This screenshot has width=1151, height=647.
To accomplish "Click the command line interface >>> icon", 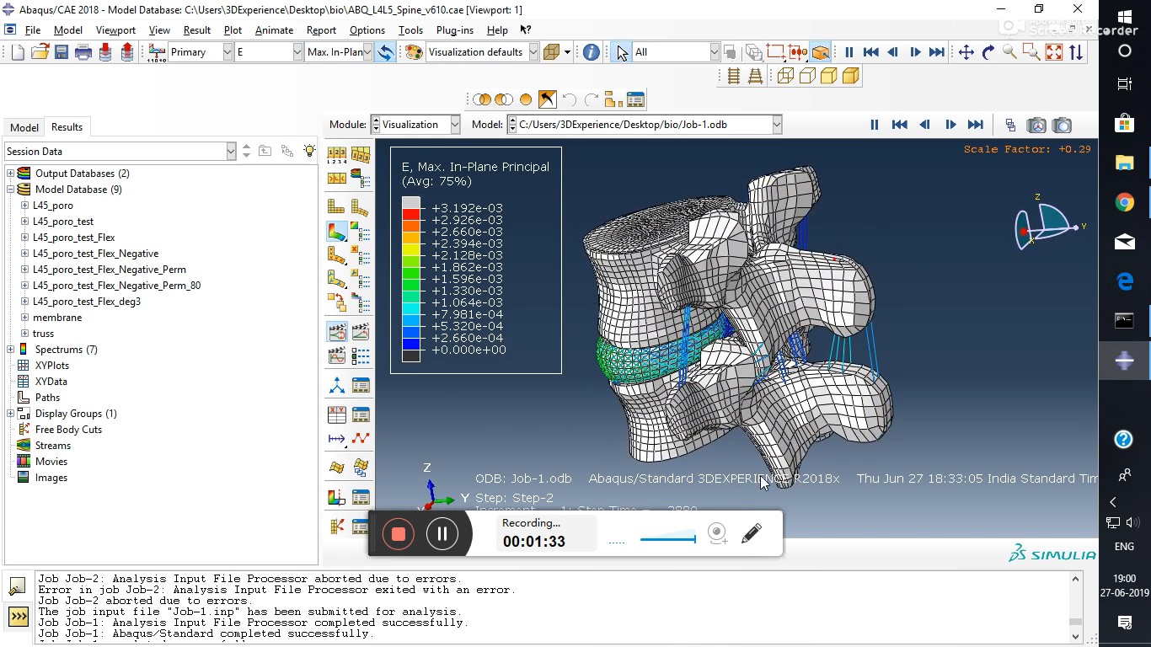I will [x=19, y=617].
